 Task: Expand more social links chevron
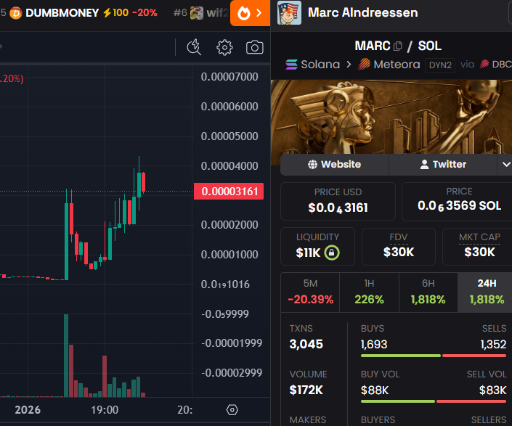(x=505, y=165)
